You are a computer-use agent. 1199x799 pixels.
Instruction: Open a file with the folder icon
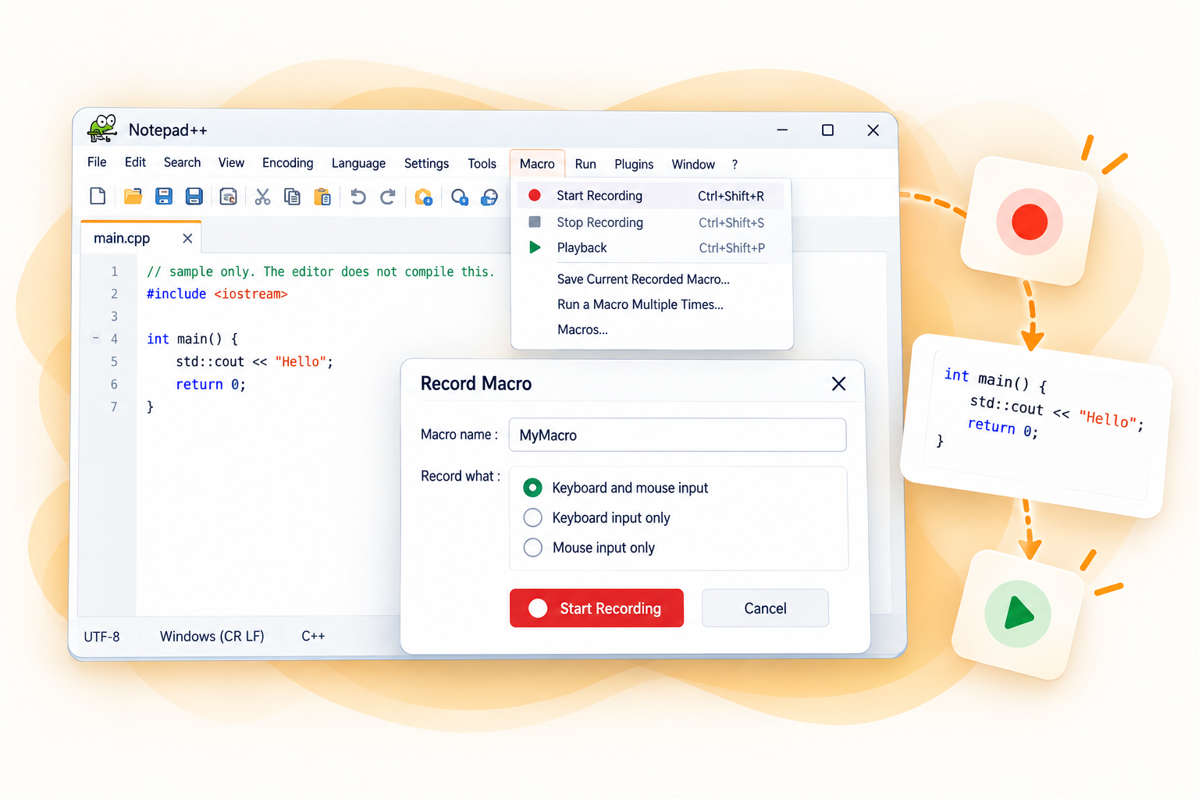tap(133, 196)
